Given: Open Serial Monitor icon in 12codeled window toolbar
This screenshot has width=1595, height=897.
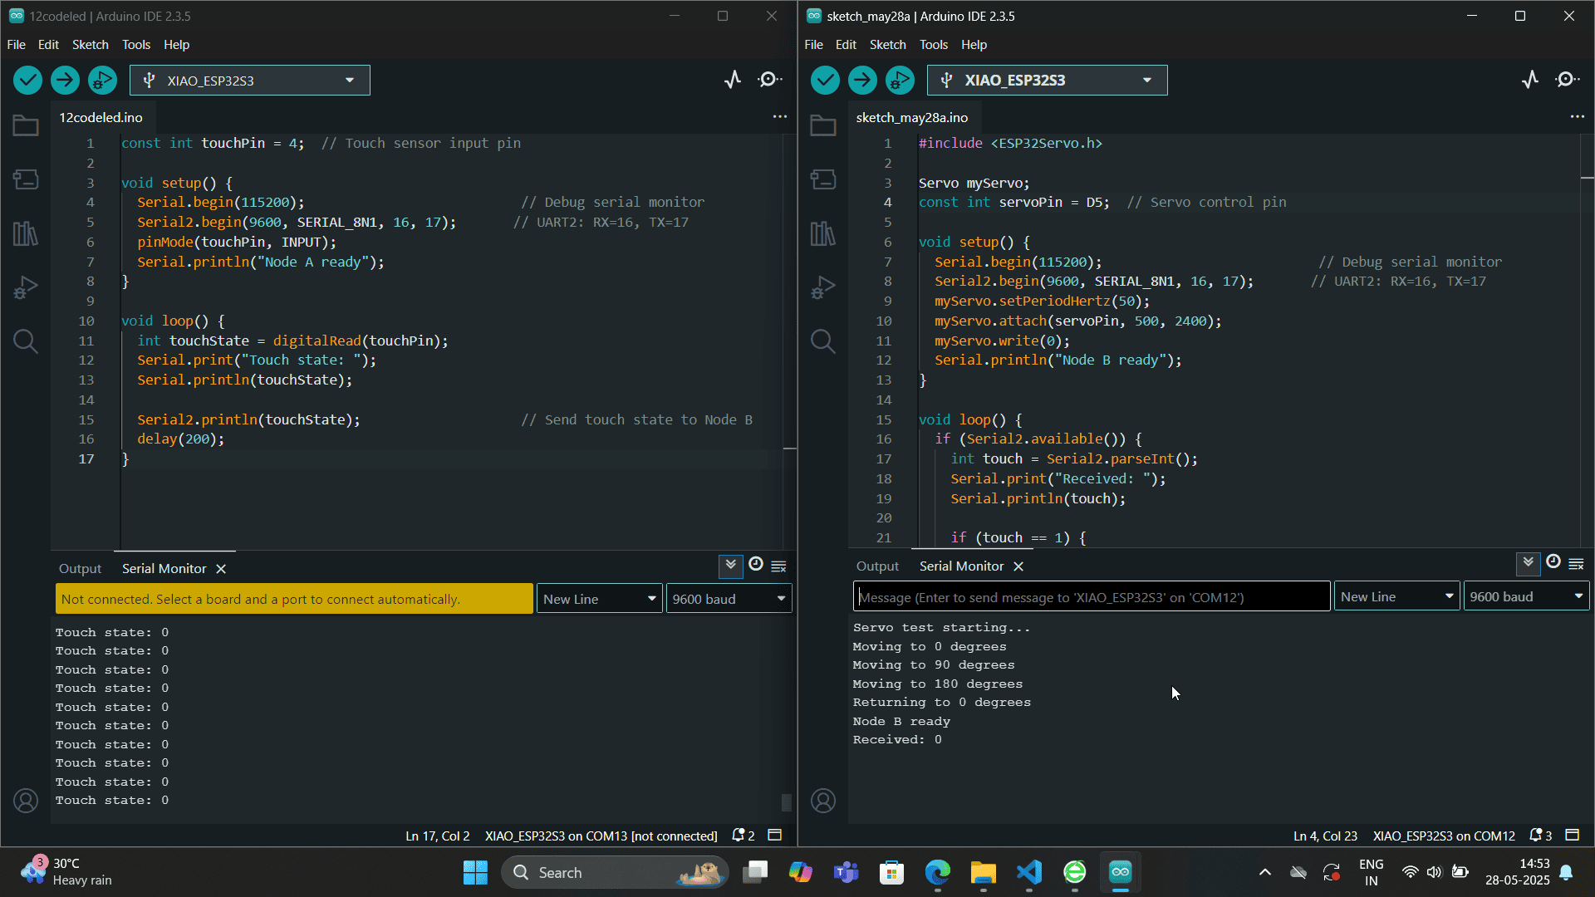Looking at the screenshot, I should pyautogui.click(x=770, y=80).
